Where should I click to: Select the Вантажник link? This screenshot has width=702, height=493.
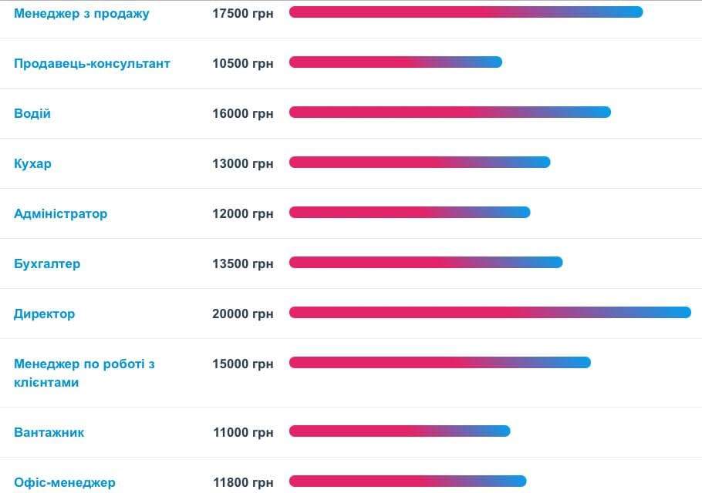[49, 432]
